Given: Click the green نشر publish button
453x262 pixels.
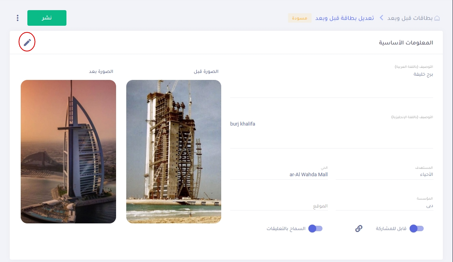Looking at the screenshot, I should tap(47, 18).
